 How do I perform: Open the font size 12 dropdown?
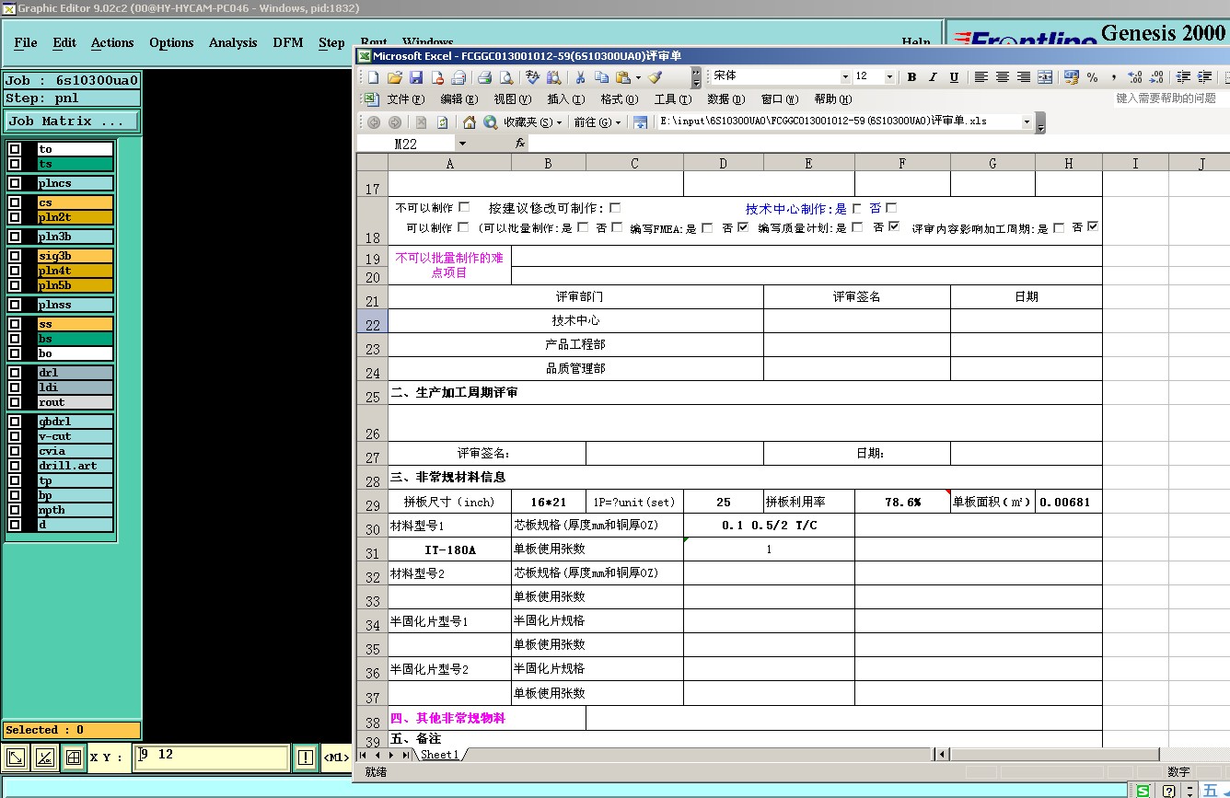[x=889, y=77]
